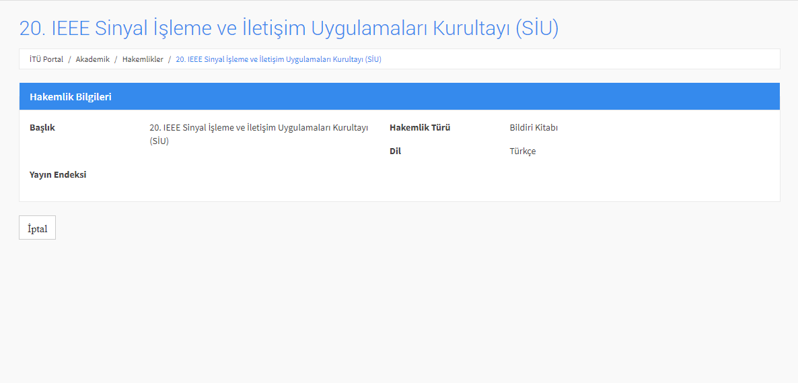
Task: Go to Akademik breadcrumb link
Action: 93,59
